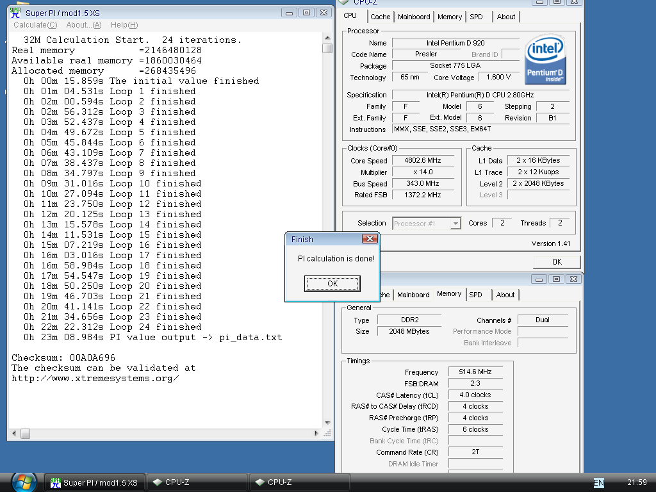Click the Channels # Dual field

click(x=543, y=320)
